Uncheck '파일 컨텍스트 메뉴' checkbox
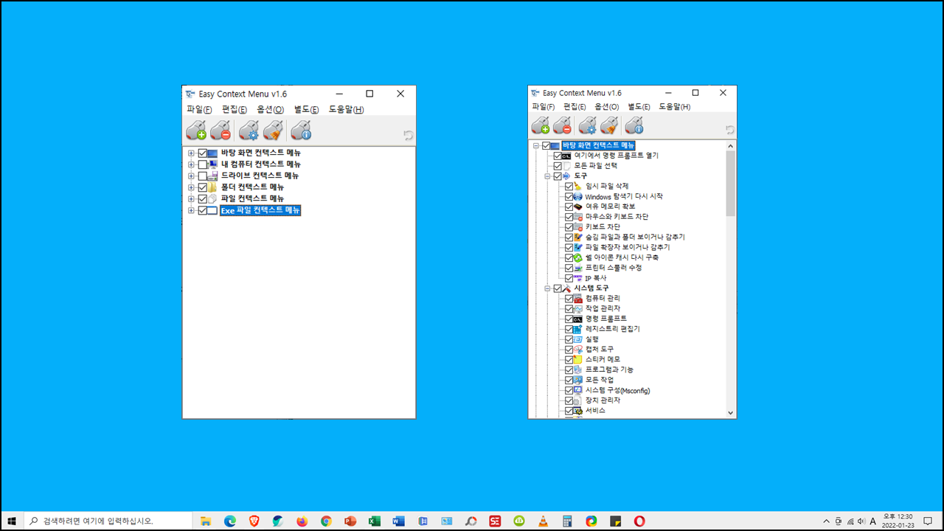944x531 pixels. pos(203,199)
